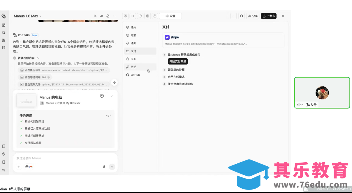Image resolution: width=352 pixels, height=193 pixels.
Task: Click the microphone icon in message box
Action: pos(104,167)
